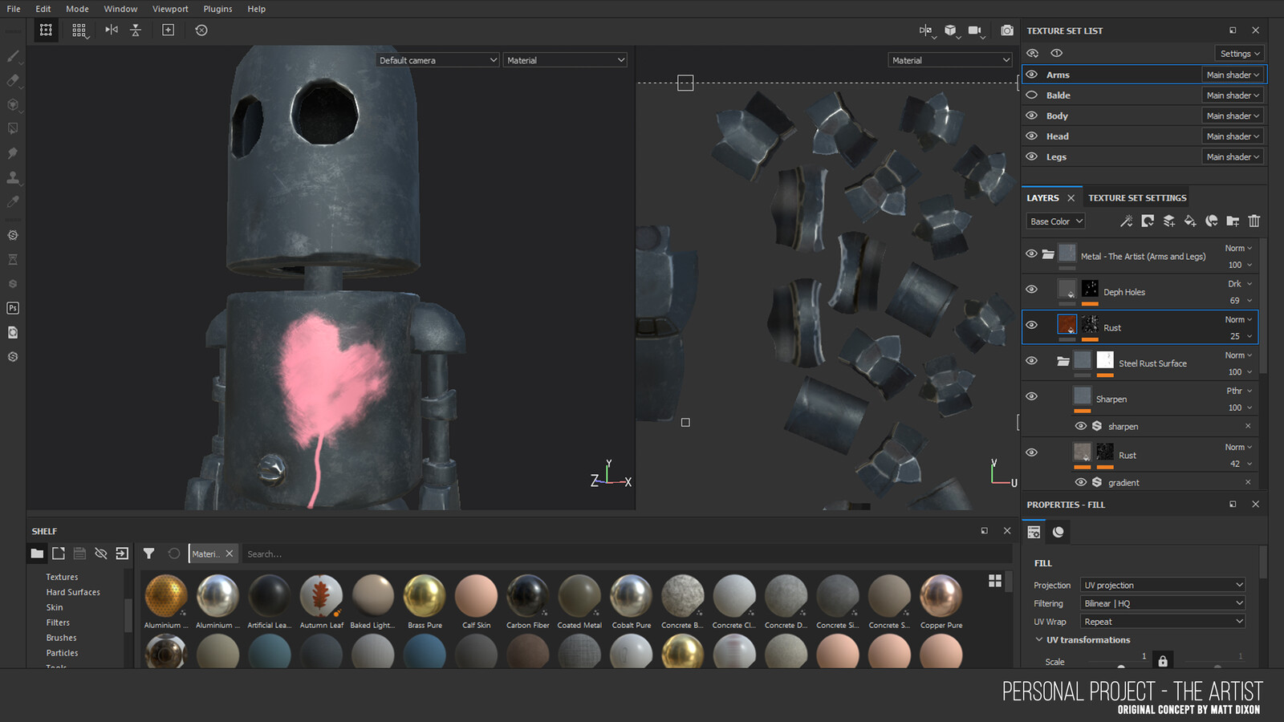Open the Plugins menu
The image size is (1284, 722).
click(217, 9)
